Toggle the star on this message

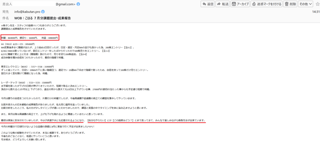317,4
